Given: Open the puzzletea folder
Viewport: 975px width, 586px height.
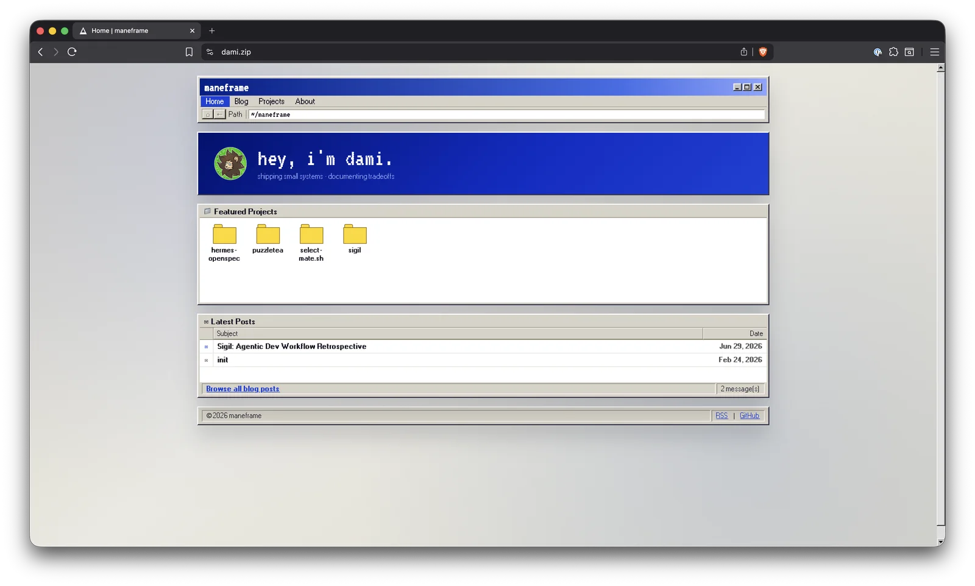Looking at the screenshot, I should 268,239.
